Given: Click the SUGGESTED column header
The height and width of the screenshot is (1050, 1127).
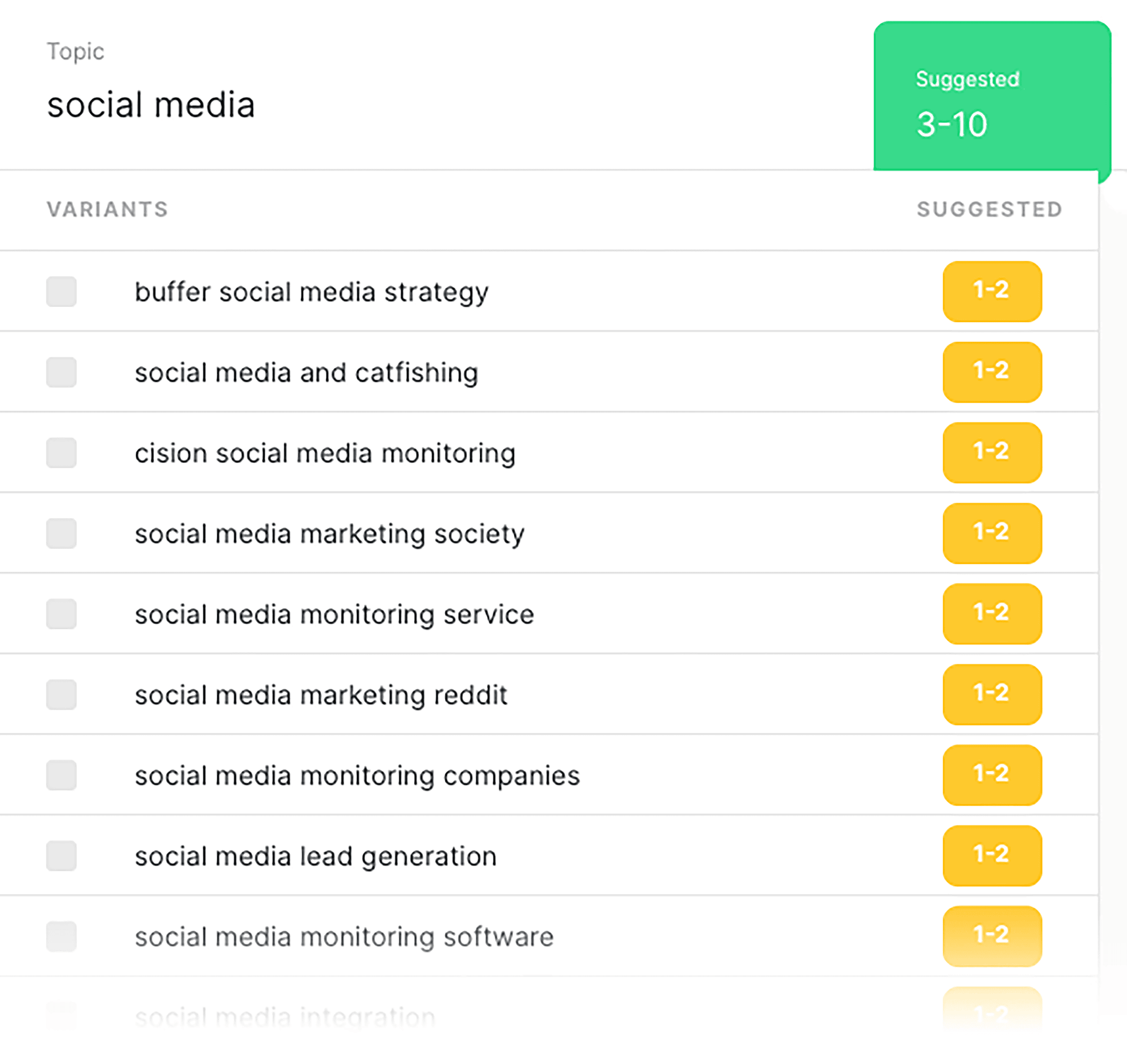Looking at the screenshot, I should (990, 210).
